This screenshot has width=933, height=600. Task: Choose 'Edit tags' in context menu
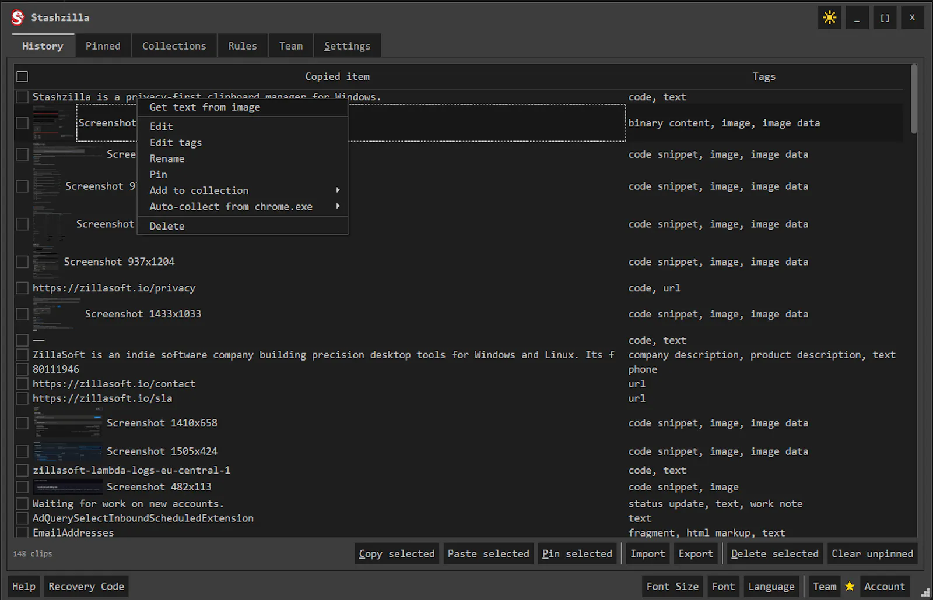pyautogui.click(x=242, y=143)
